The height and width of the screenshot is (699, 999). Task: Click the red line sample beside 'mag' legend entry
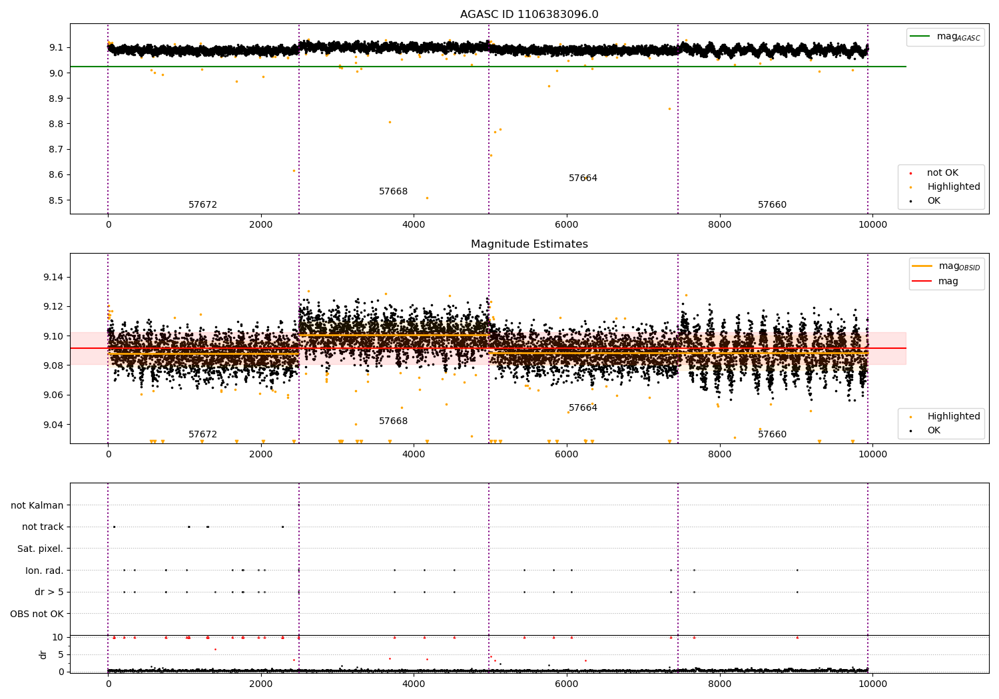(x=922, y=282)
